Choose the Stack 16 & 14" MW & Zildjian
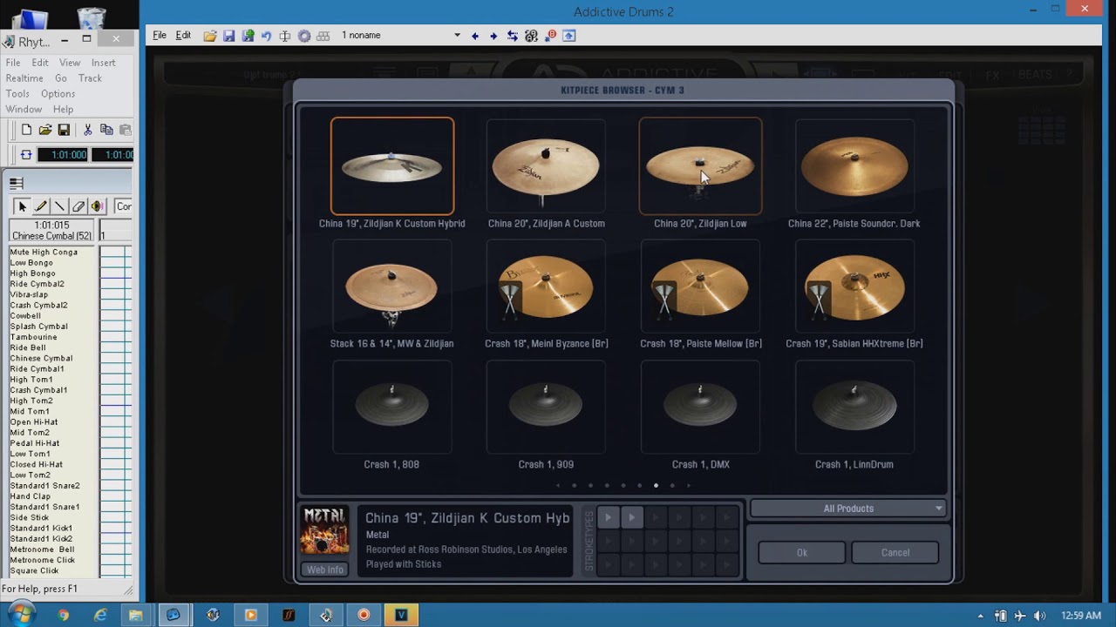 392,287
